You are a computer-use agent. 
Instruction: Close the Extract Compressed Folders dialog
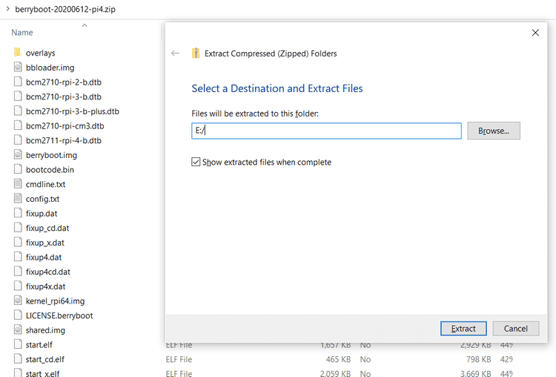click(535, 33)
